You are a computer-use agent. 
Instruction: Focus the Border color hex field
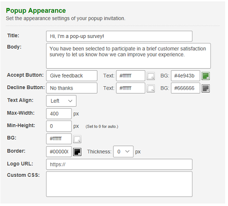point(59,151)
